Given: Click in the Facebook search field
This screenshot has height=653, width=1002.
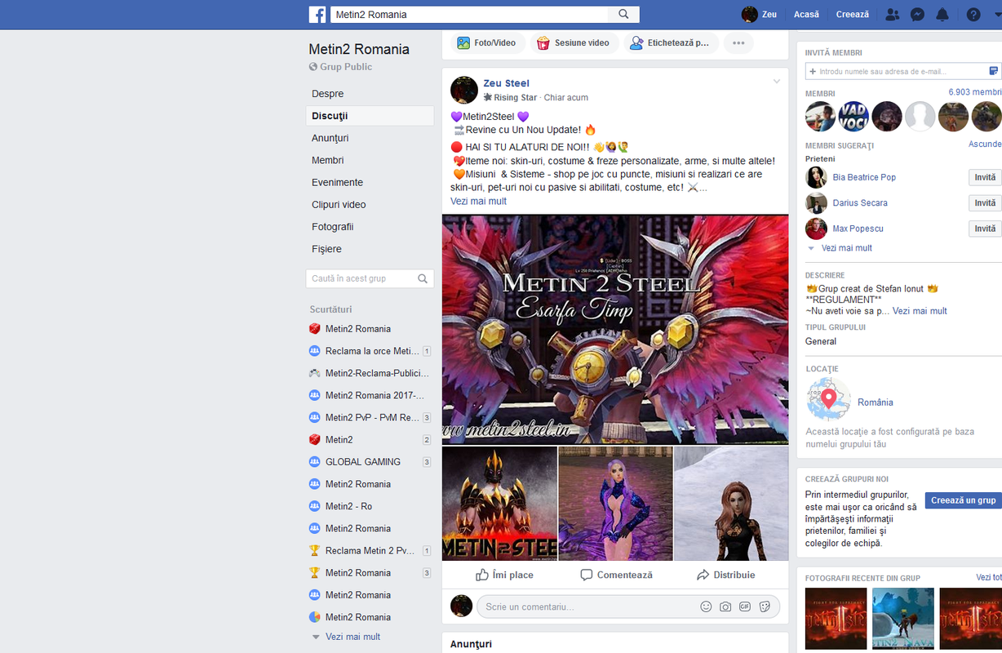Looking at the screenshot, I should (469, 15).
